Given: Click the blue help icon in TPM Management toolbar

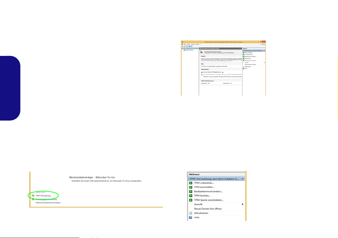Looking at the screenshot, I should click(x=189, y=46).
